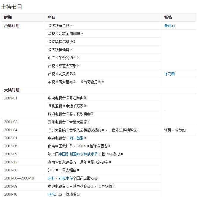Open the 崔丽心 partner link
This screenshot has width=197, height=197.
pyautogui.click(x=169, y=26)
